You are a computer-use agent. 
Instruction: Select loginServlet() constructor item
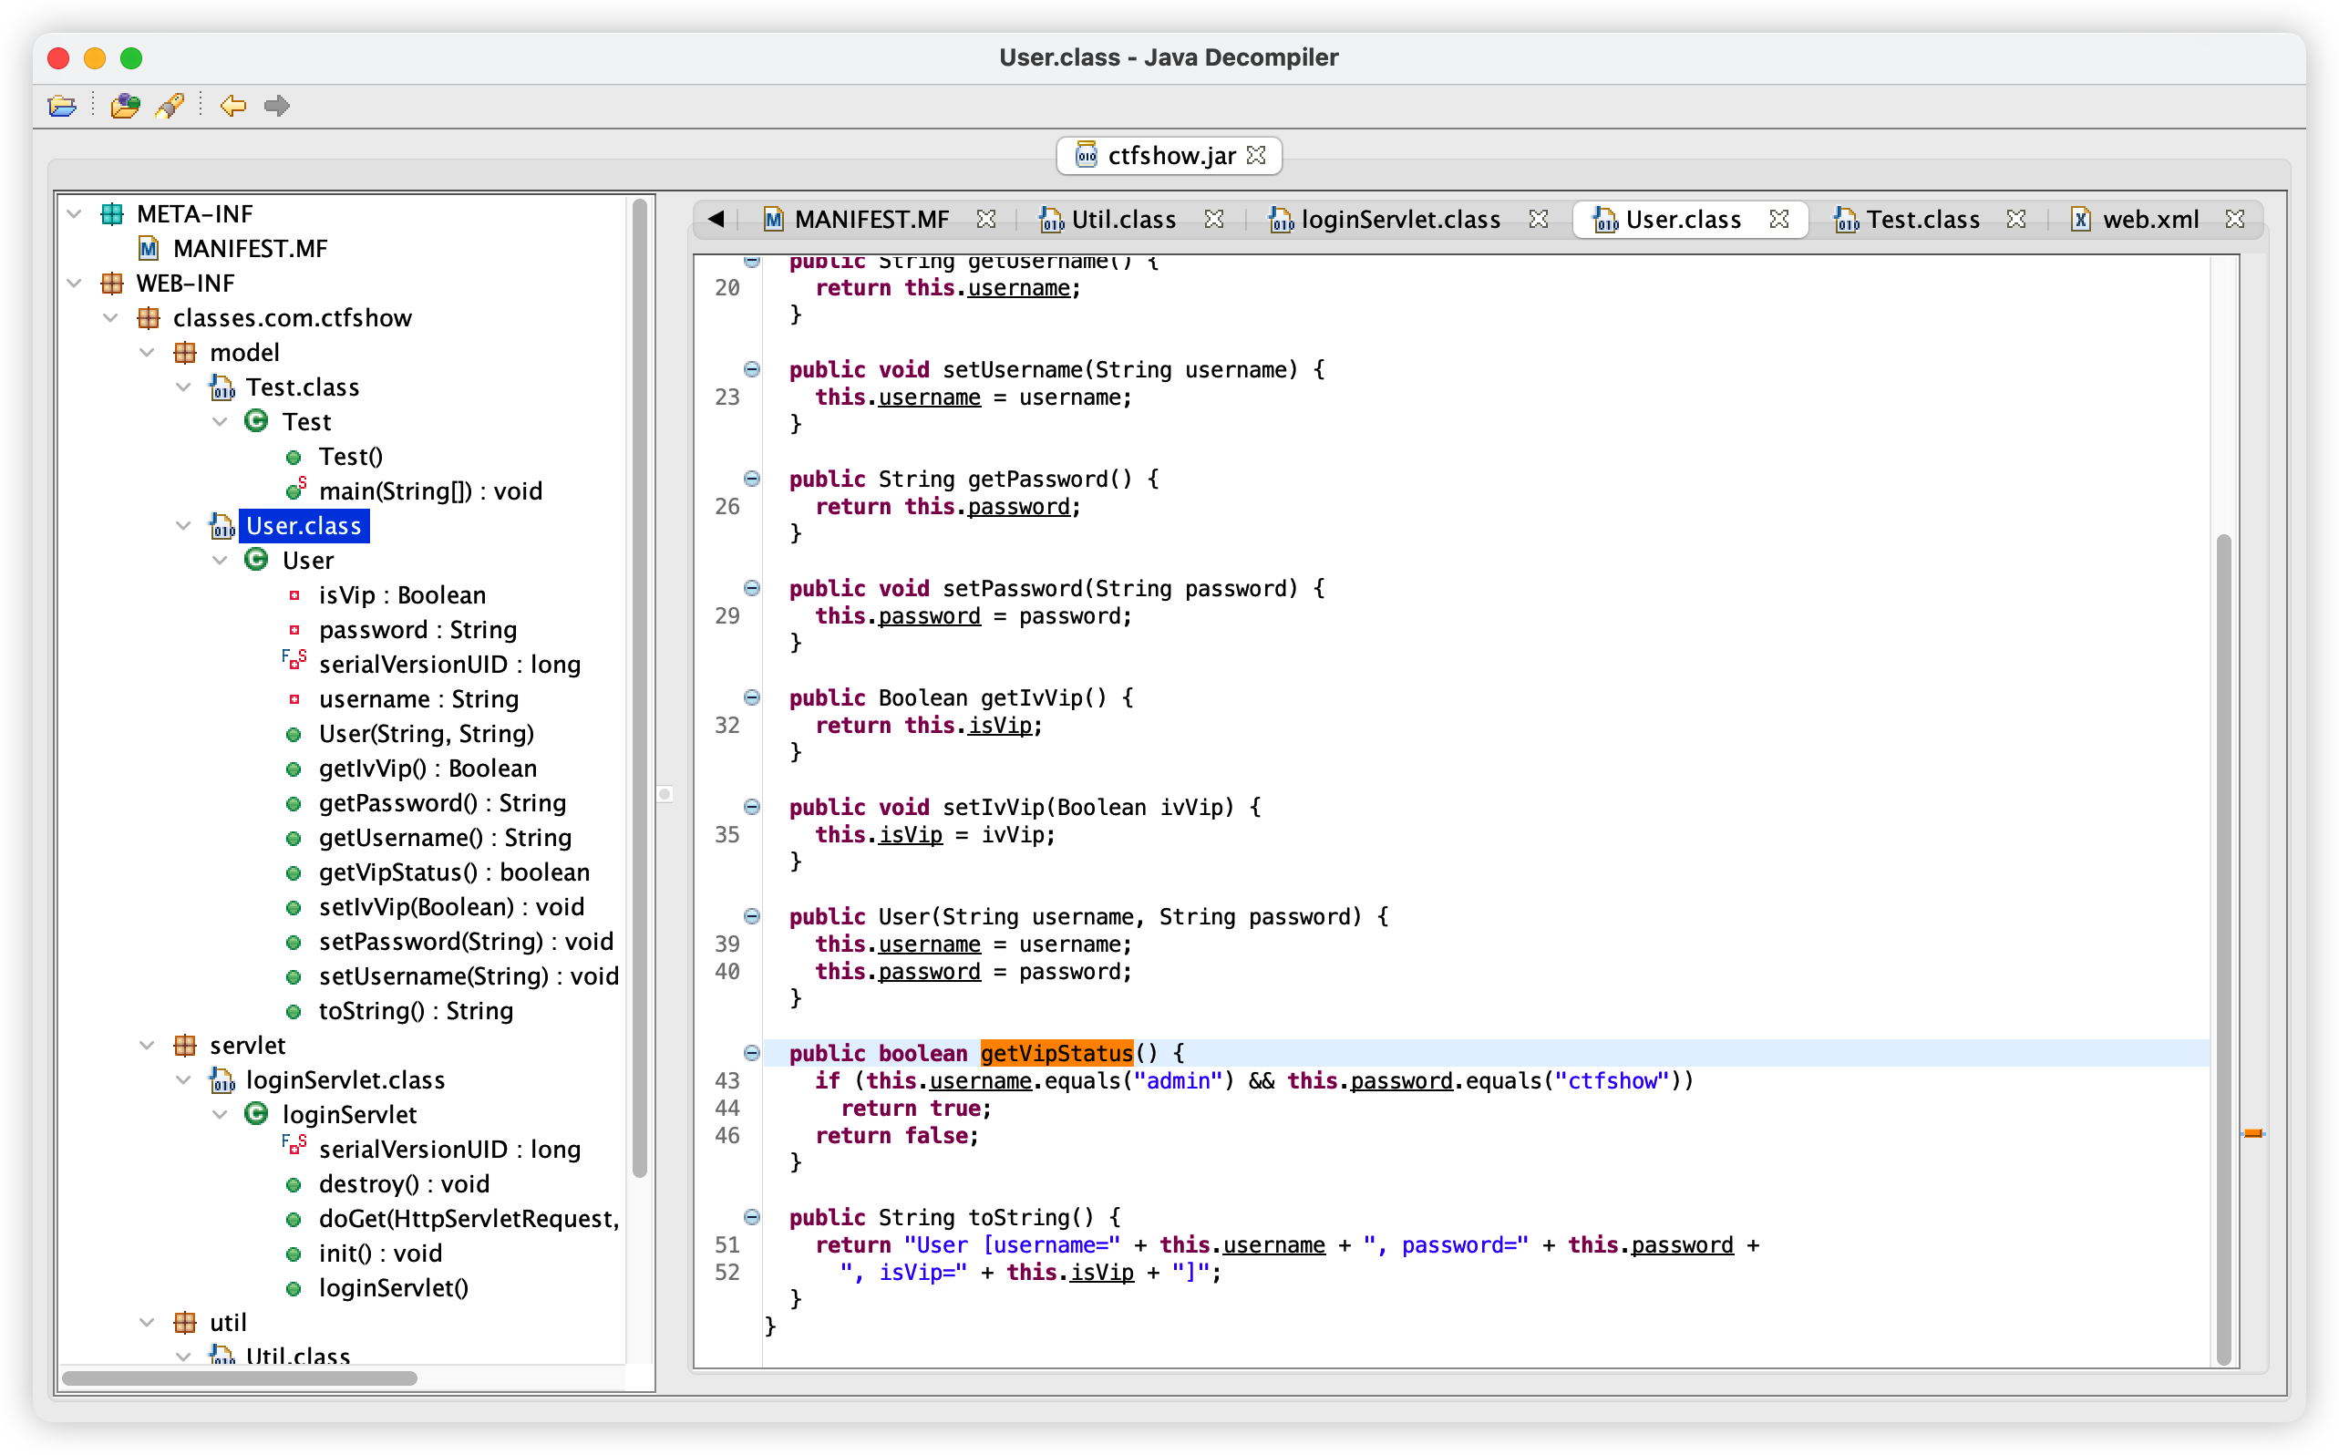394,1287
